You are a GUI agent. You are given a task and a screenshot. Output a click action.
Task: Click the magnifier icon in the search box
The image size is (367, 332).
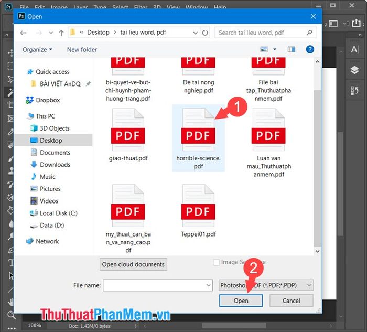pos(309,33)
